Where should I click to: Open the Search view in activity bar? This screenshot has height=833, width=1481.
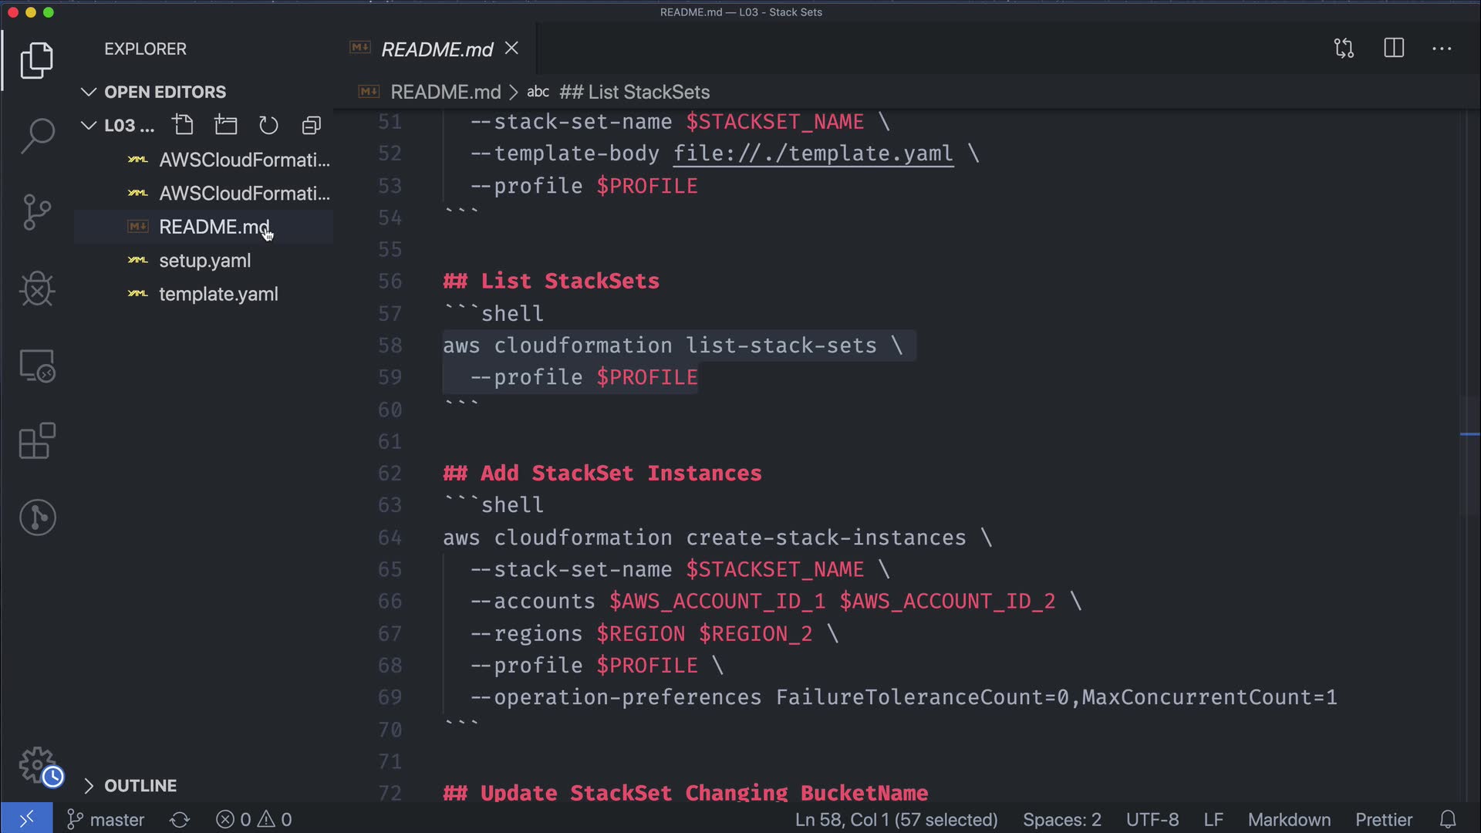click(x=37, y=136)
